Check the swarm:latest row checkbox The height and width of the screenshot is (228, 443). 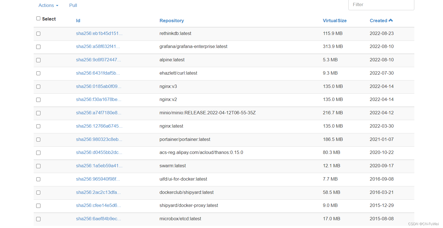pyautogui.click(x=38, y=166)
